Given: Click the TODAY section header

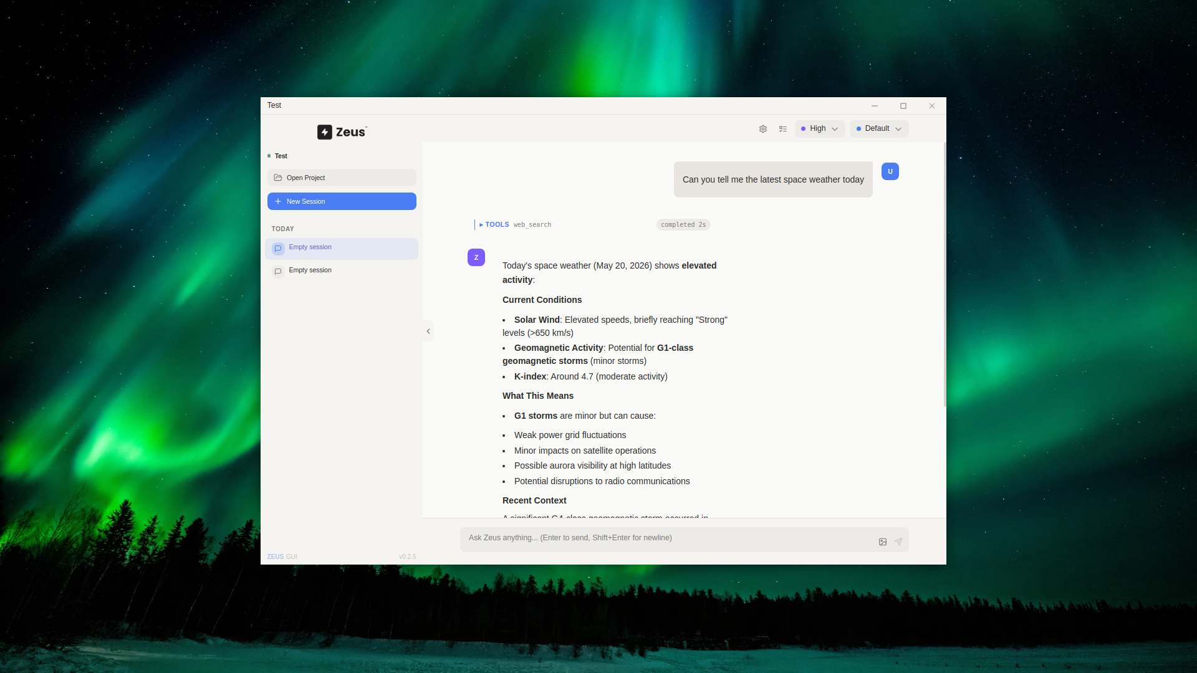Looking at the screenshot, I should coord(282,229).
